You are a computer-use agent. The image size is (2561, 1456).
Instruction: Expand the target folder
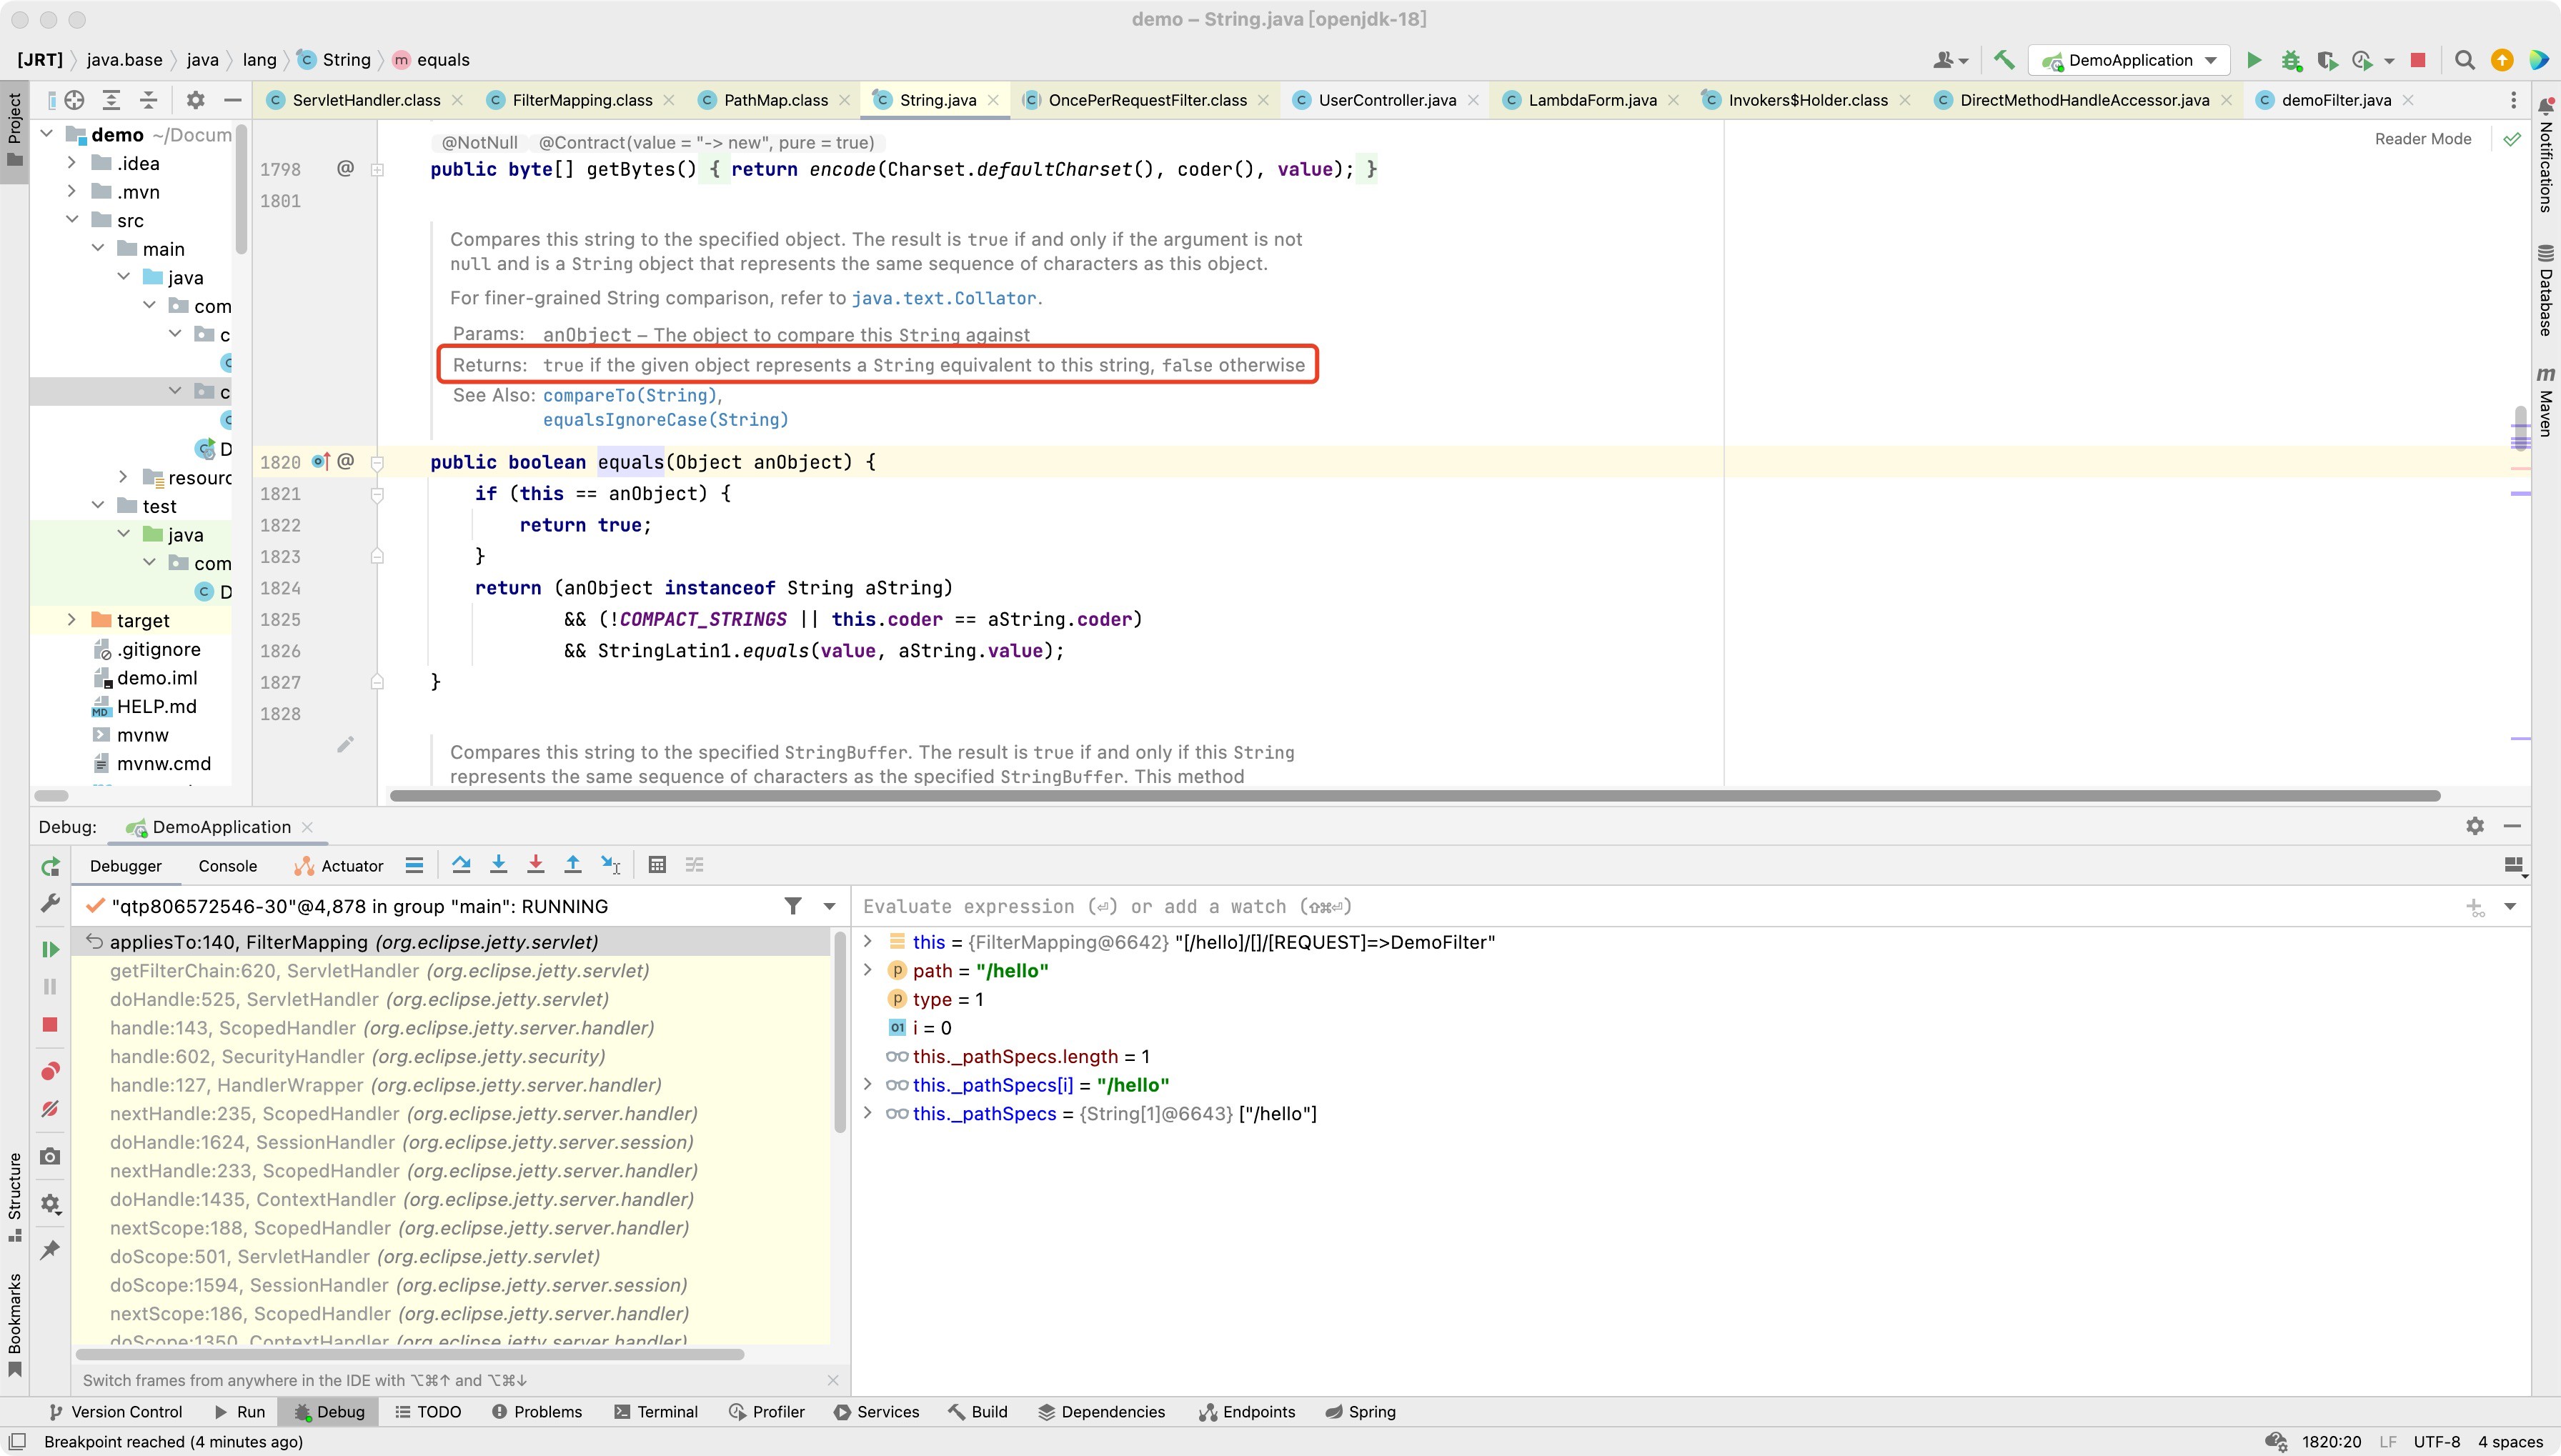click(71, 620)
